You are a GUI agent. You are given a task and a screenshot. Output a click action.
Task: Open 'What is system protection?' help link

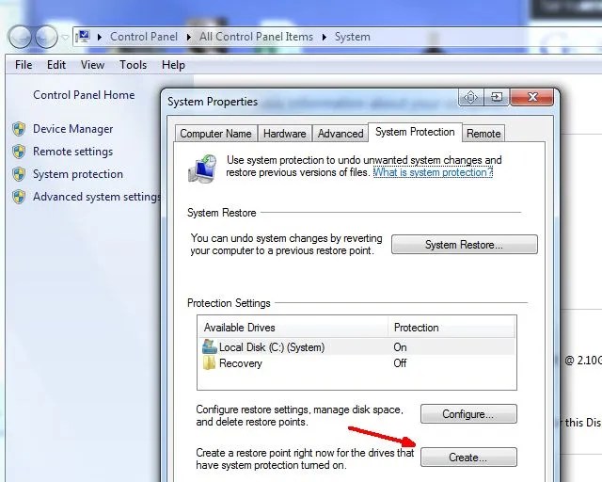(433, 172)
